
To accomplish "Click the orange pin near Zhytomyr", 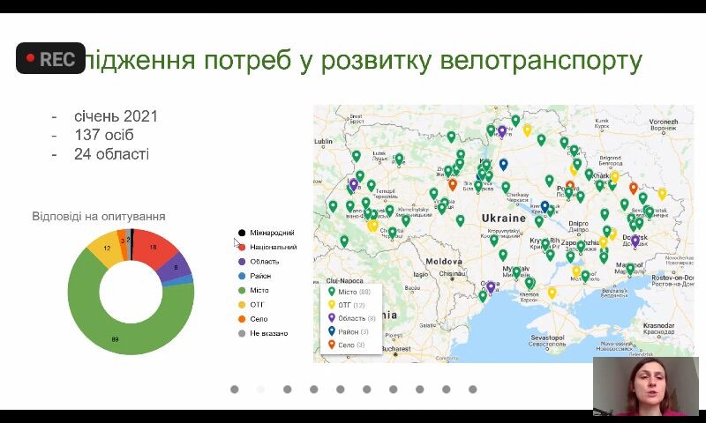I will 453,184.
